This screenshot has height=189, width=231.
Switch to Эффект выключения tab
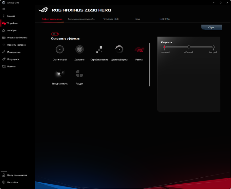[52, 19]
